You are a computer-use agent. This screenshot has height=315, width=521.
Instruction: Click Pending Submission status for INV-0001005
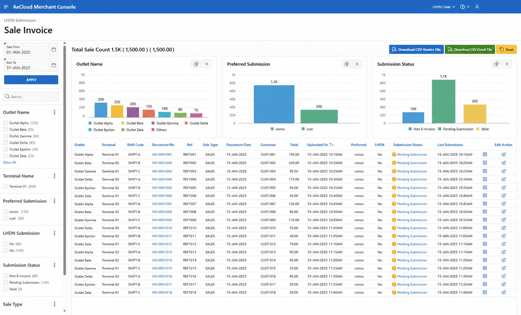click(x=412, y=188)
